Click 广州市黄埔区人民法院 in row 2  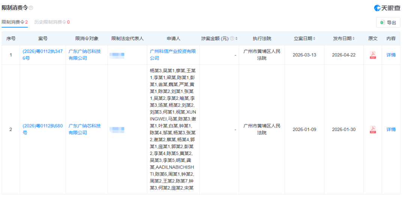tap(262, 129)
